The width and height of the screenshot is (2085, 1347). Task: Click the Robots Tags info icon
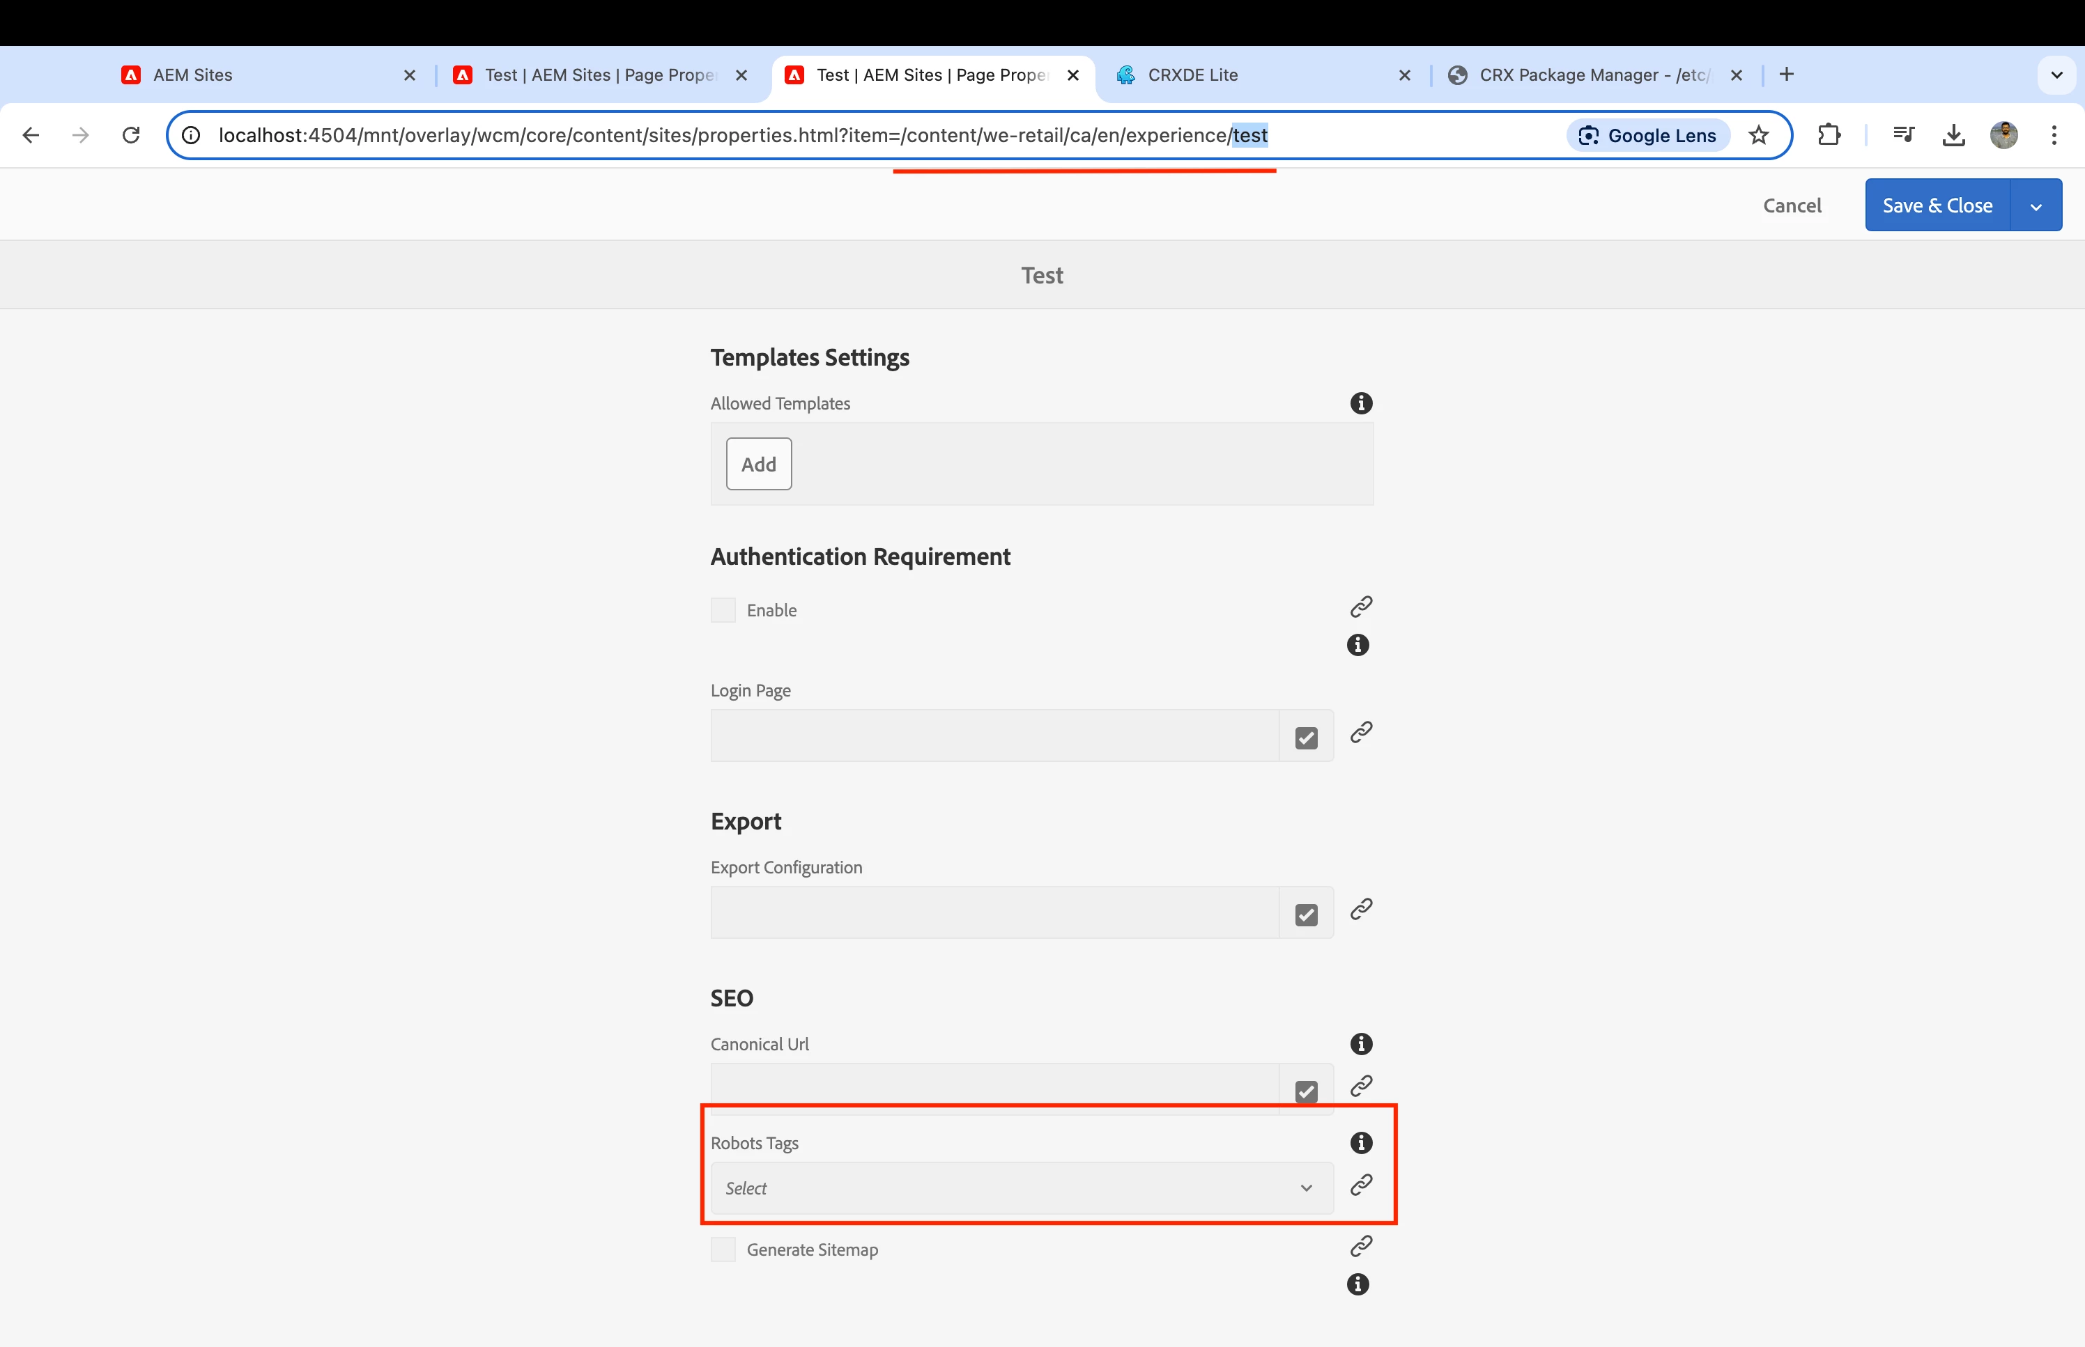tap(1360, 1142)
